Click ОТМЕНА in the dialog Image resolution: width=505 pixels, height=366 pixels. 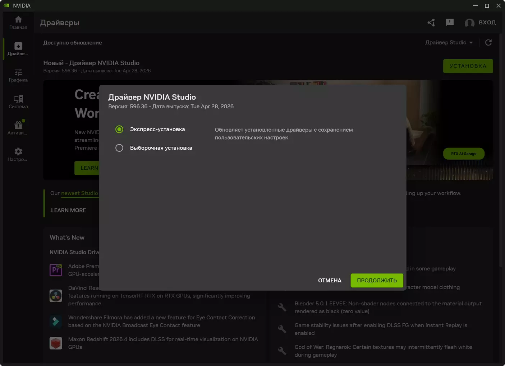(330, 281)
